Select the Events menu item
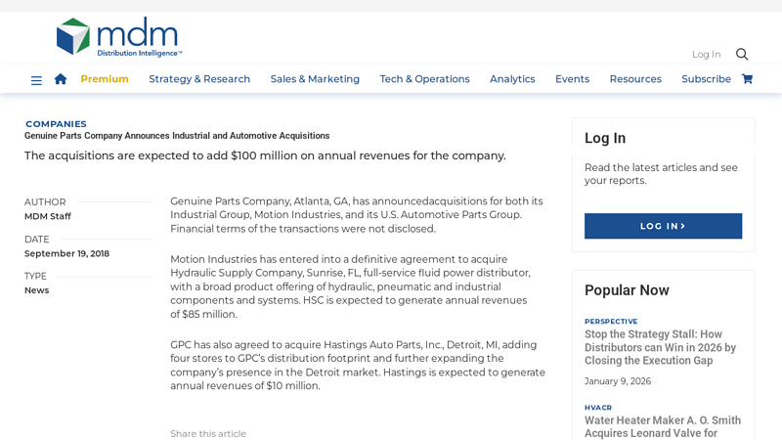This screenshot has height=440, width=782. (x=572, y=79)
